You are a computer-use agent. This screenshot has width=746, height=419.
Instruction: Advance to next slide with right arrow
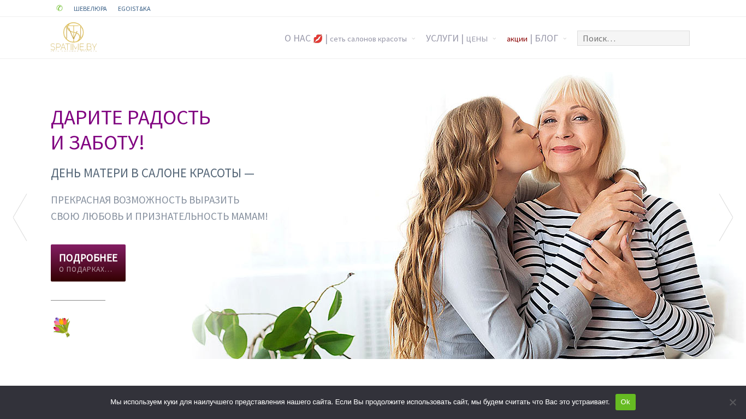point(726,217)
